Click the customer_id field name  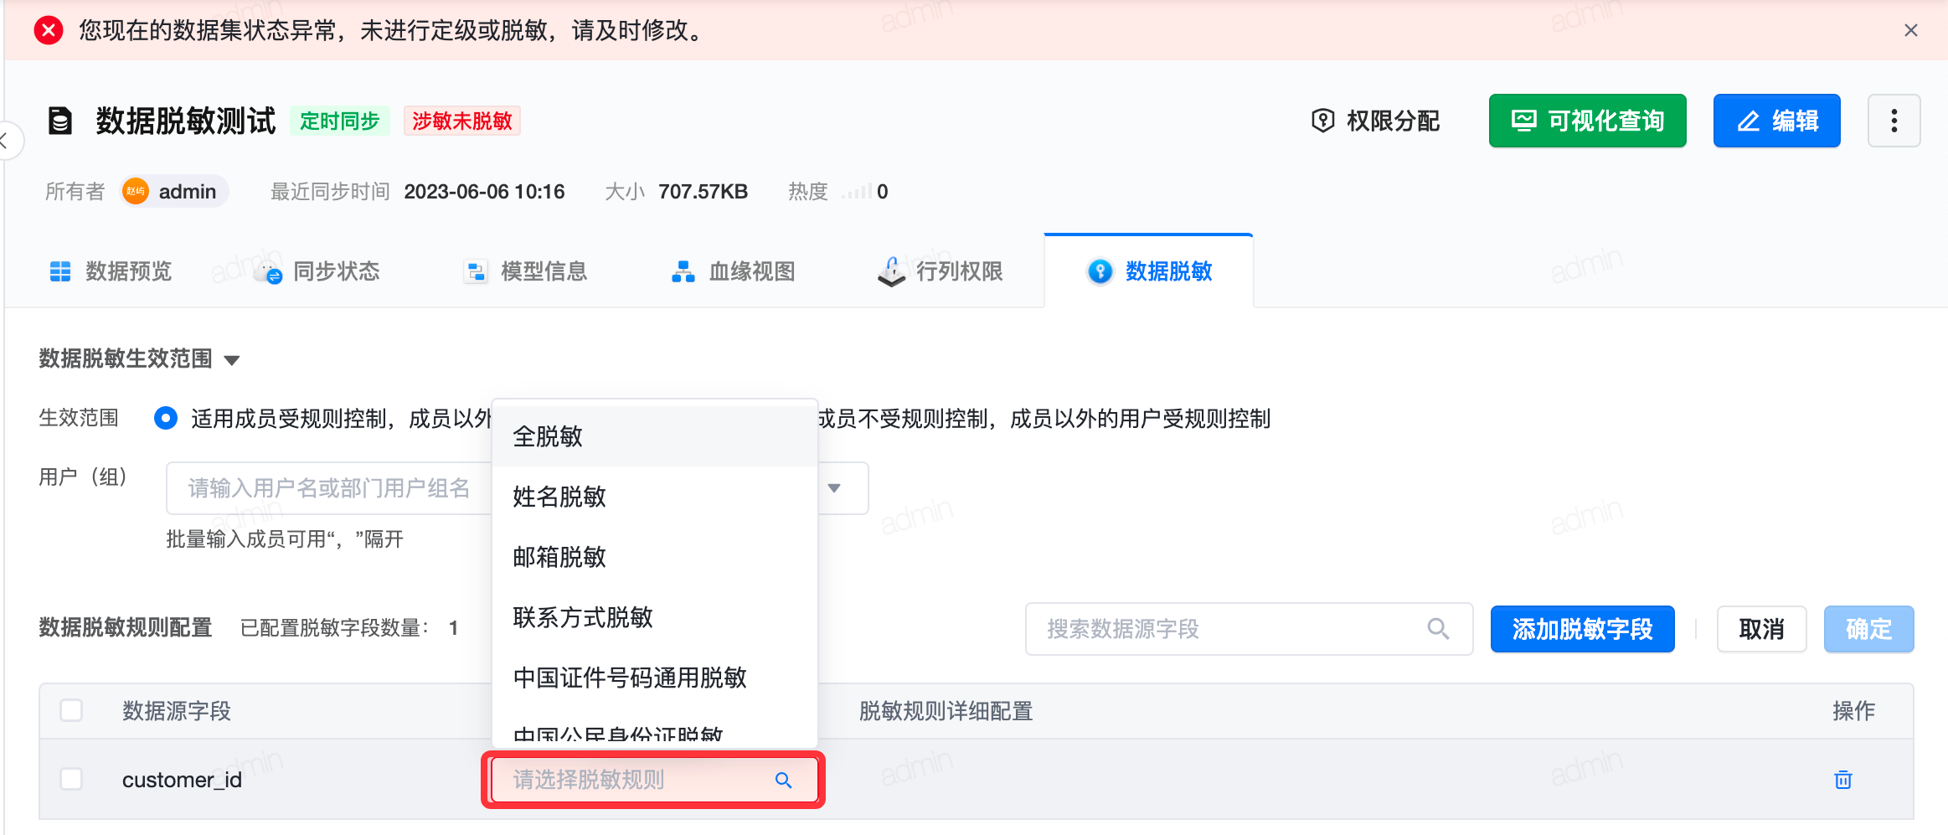click(182, 780)
